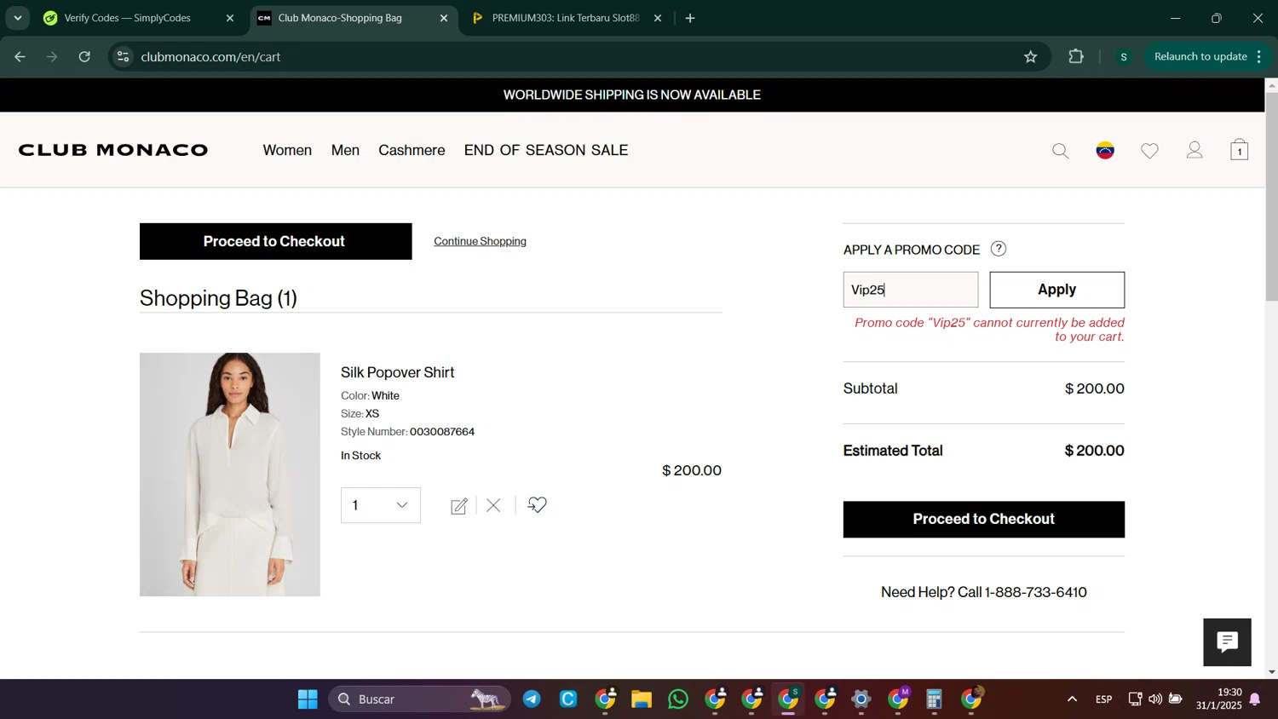Click the page vertical scrollbar

coord(1271,196)
